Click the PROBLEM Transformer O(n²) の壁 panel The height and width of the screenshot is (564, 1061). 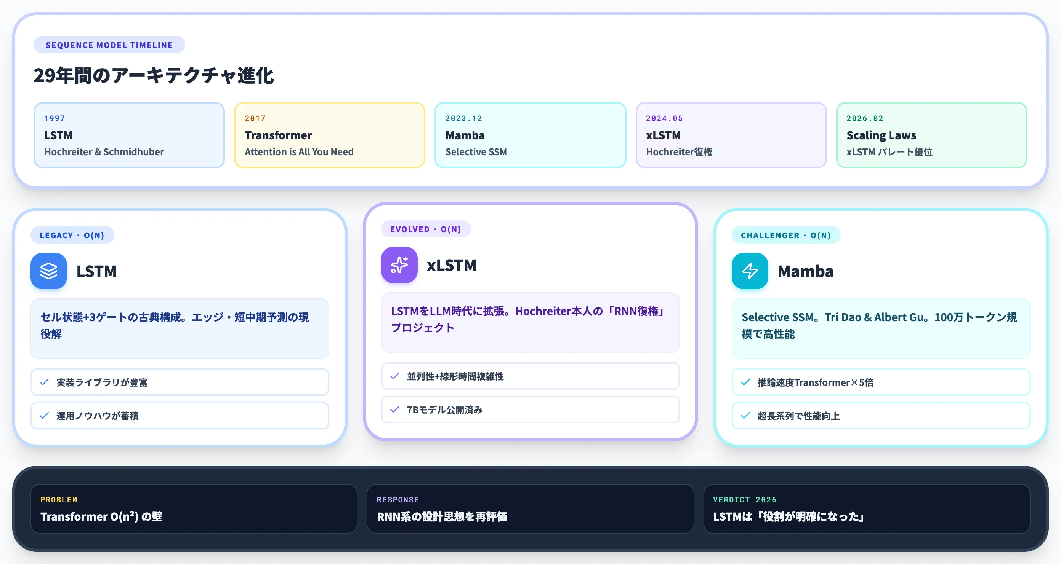[194, 509]
